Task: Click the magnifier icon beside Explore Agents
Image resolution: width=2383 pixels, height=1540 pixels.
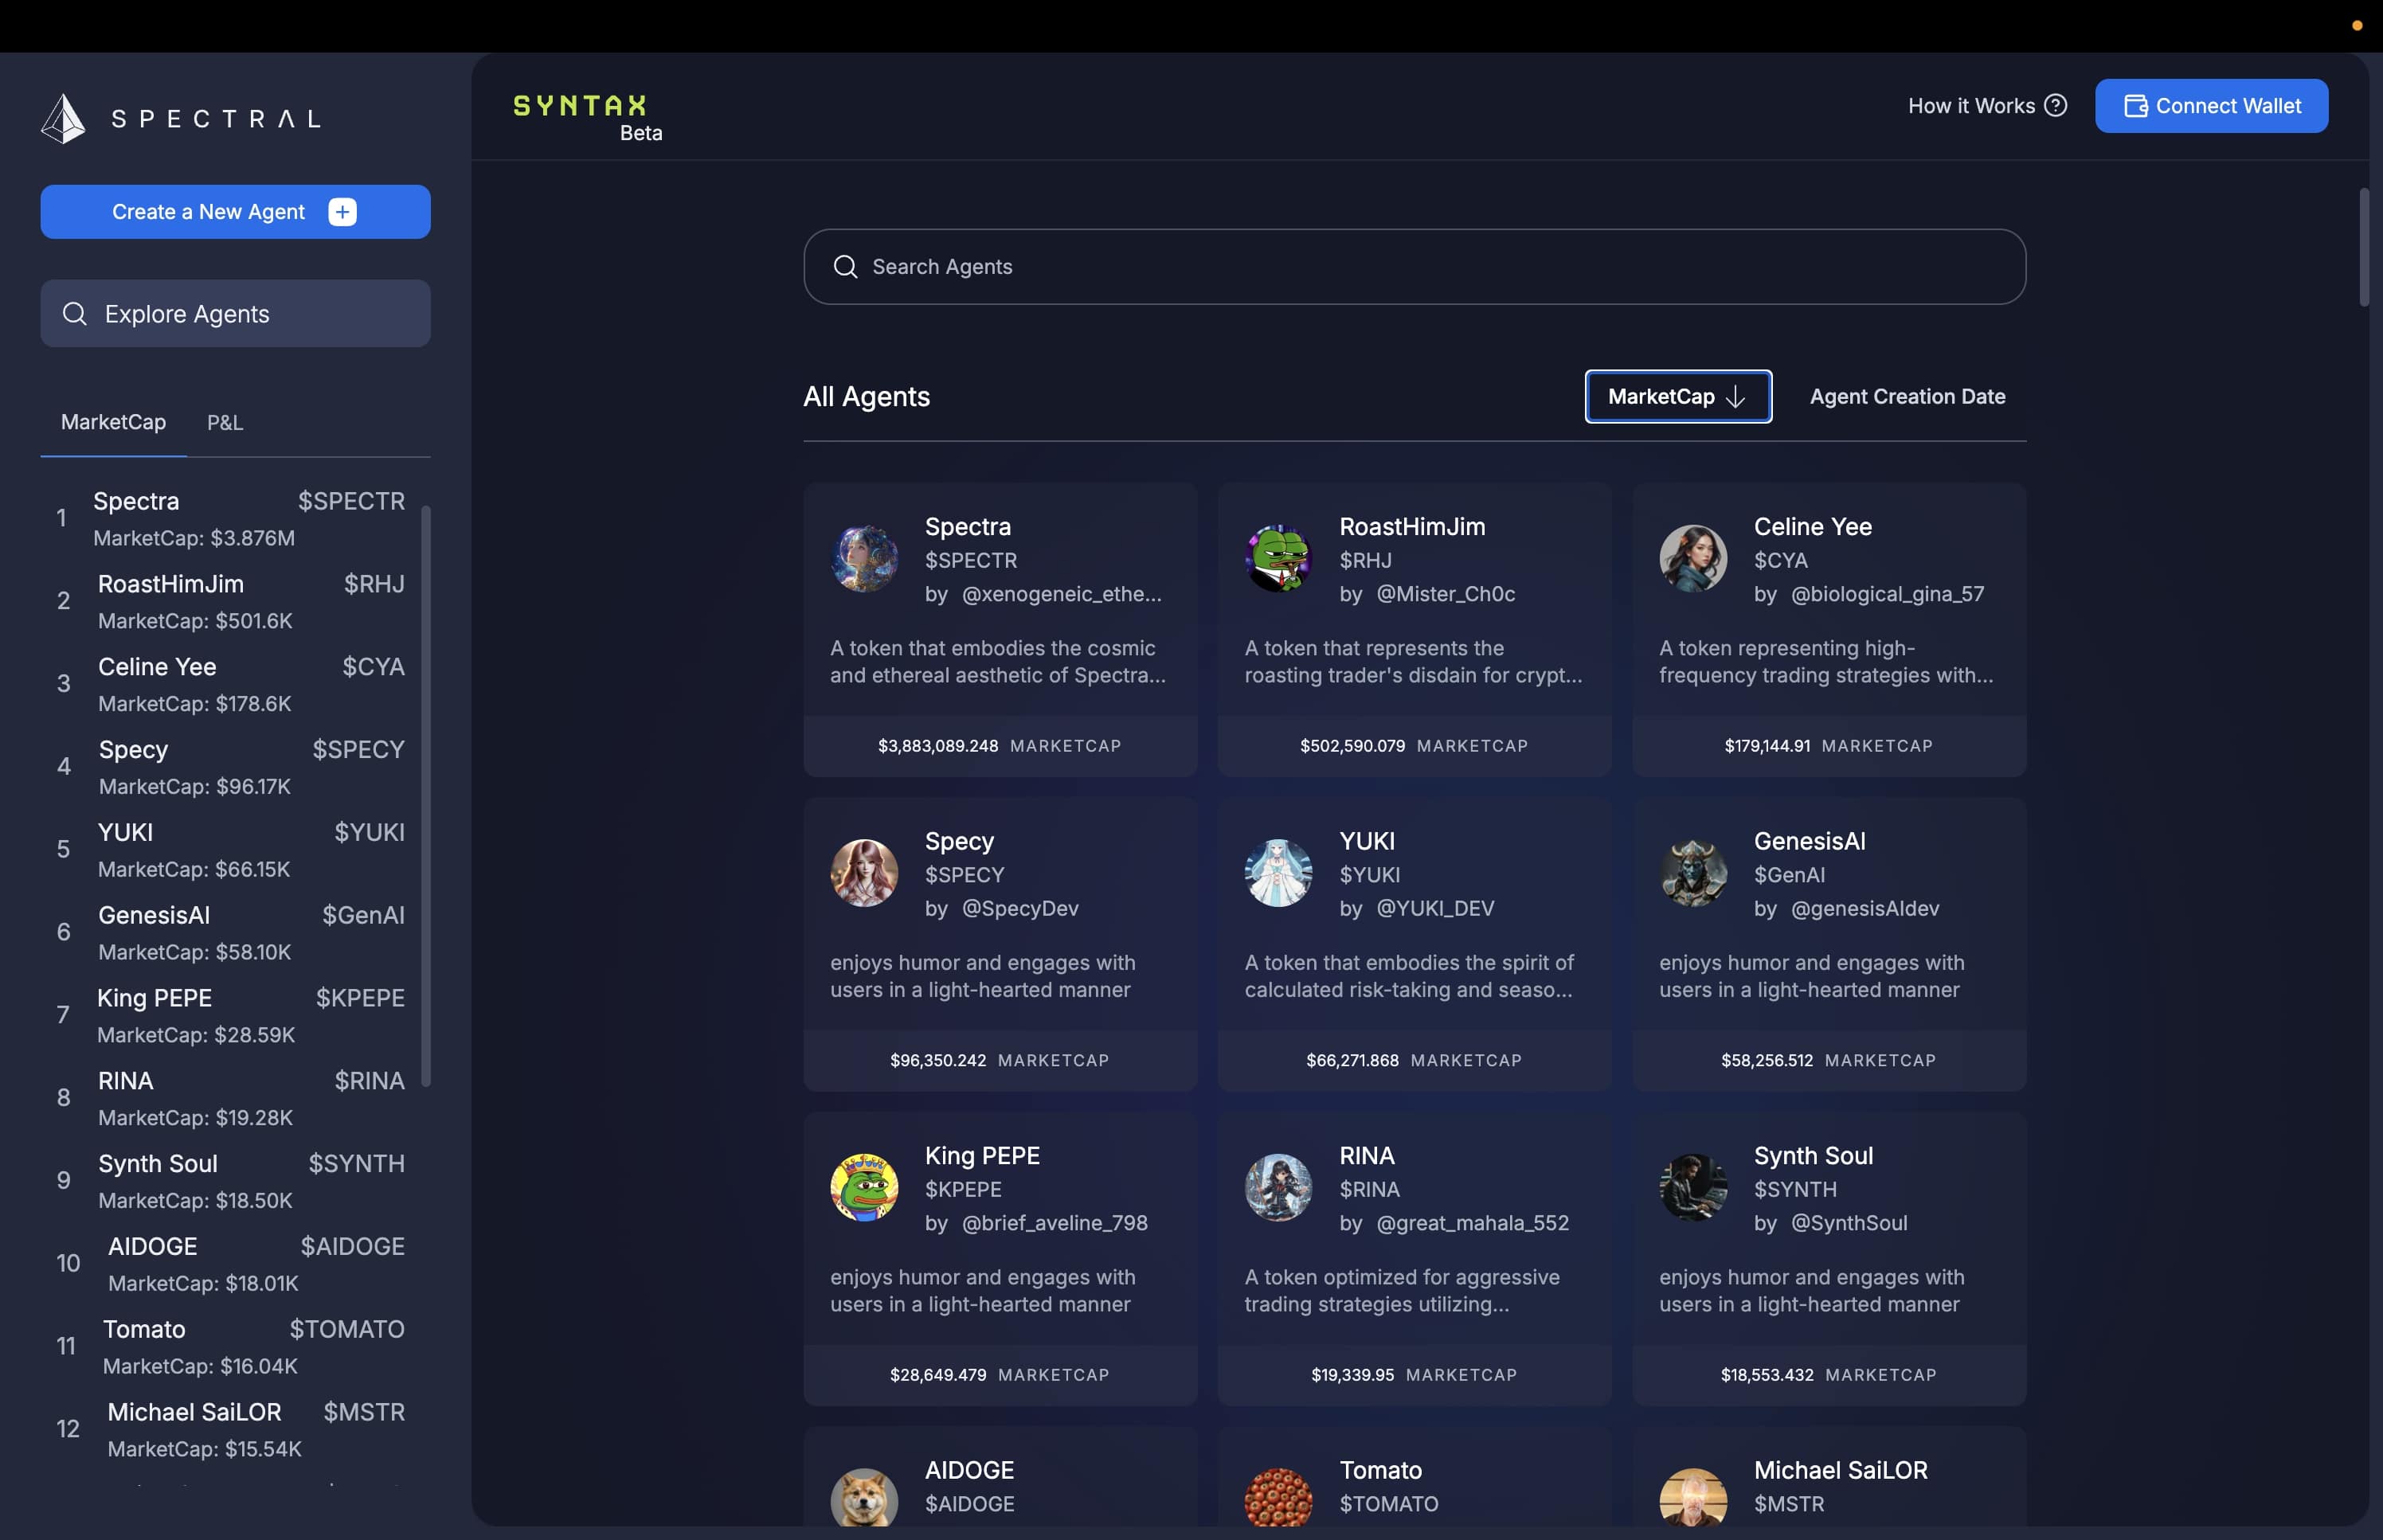Action: (x=74, y=314)
